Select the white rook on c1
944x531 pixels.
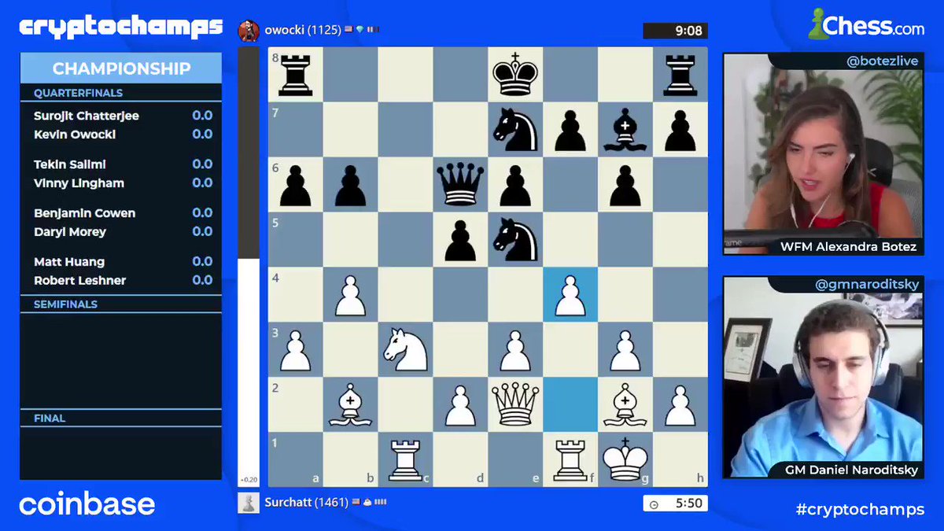pyautogui.click(x=405, y=460)
